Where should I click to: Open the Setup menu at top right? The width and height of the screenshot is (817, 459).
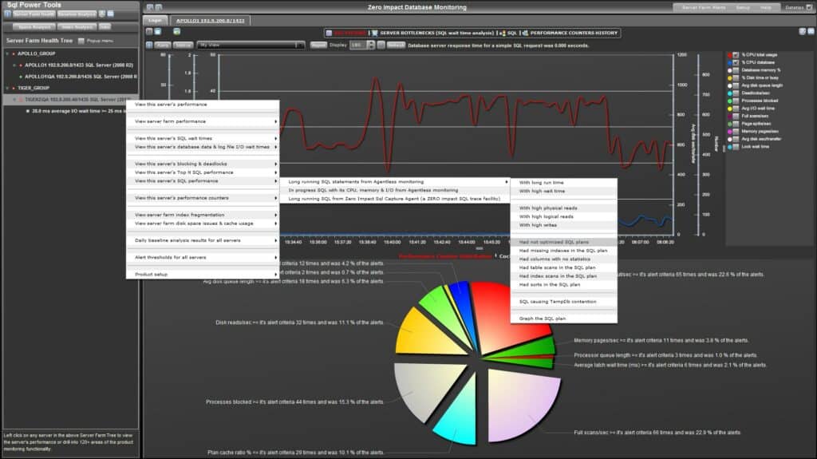click(743, 7)
